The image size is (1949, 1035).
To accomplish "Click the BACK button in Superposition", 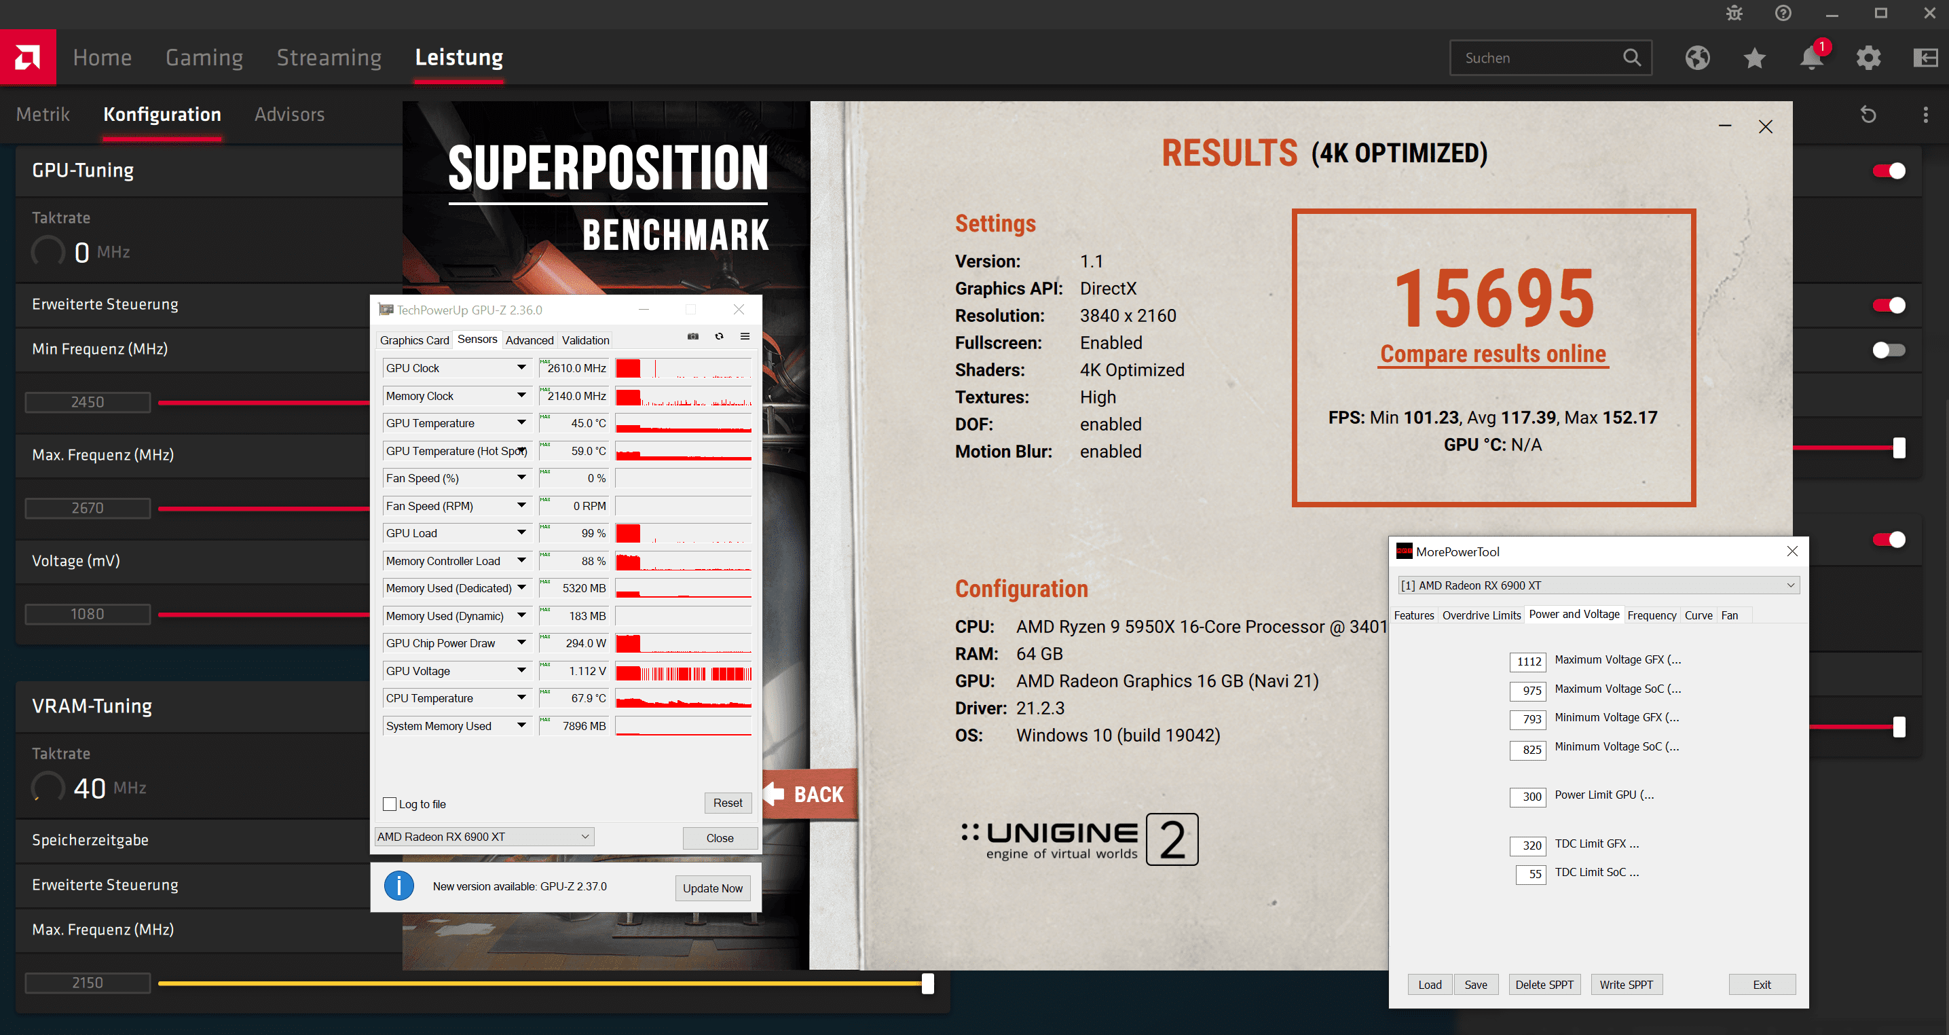I will click(x=810, y=794).
